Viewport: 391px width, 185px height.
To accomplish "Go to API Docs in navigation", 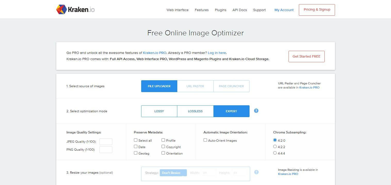I will coord(240,10).
